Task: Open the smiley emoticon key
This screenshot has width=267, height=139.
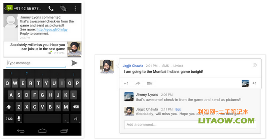Action: tap(76, 118)
